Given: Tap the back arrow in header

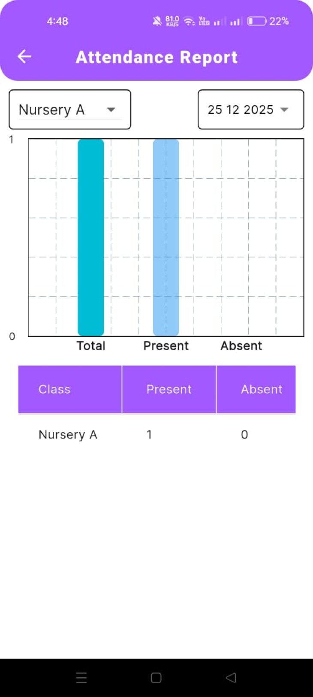Looking at the screenshot, I should click(x=24, y=56).
